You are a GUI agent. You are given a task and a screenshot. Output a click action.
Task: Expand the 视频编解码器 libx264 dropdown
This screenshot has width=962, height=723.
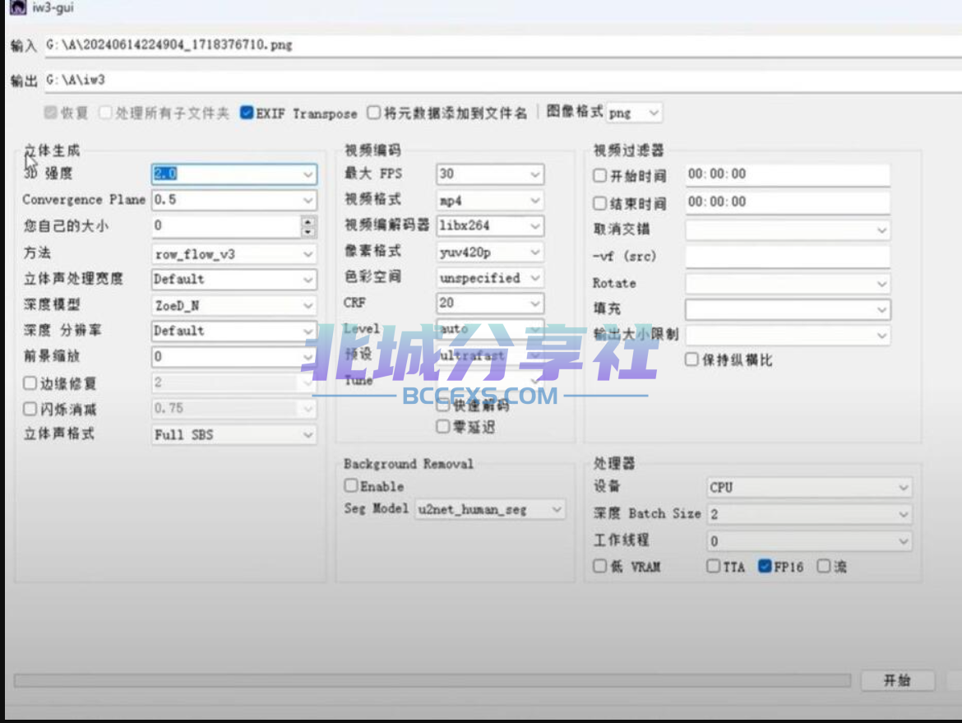click(x=490, y=225)
